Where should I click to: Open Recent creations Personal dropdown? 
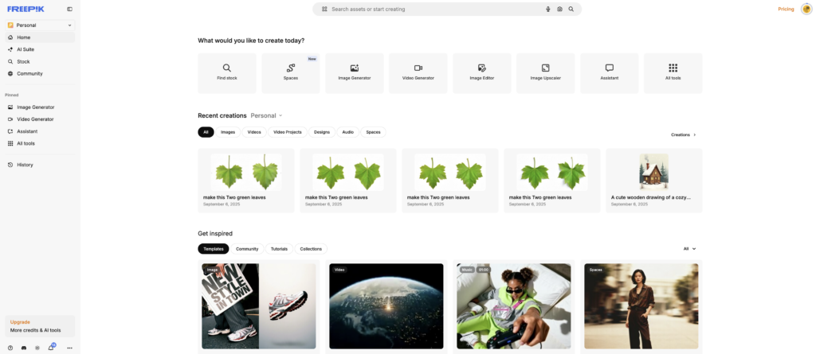coord(266,115)
